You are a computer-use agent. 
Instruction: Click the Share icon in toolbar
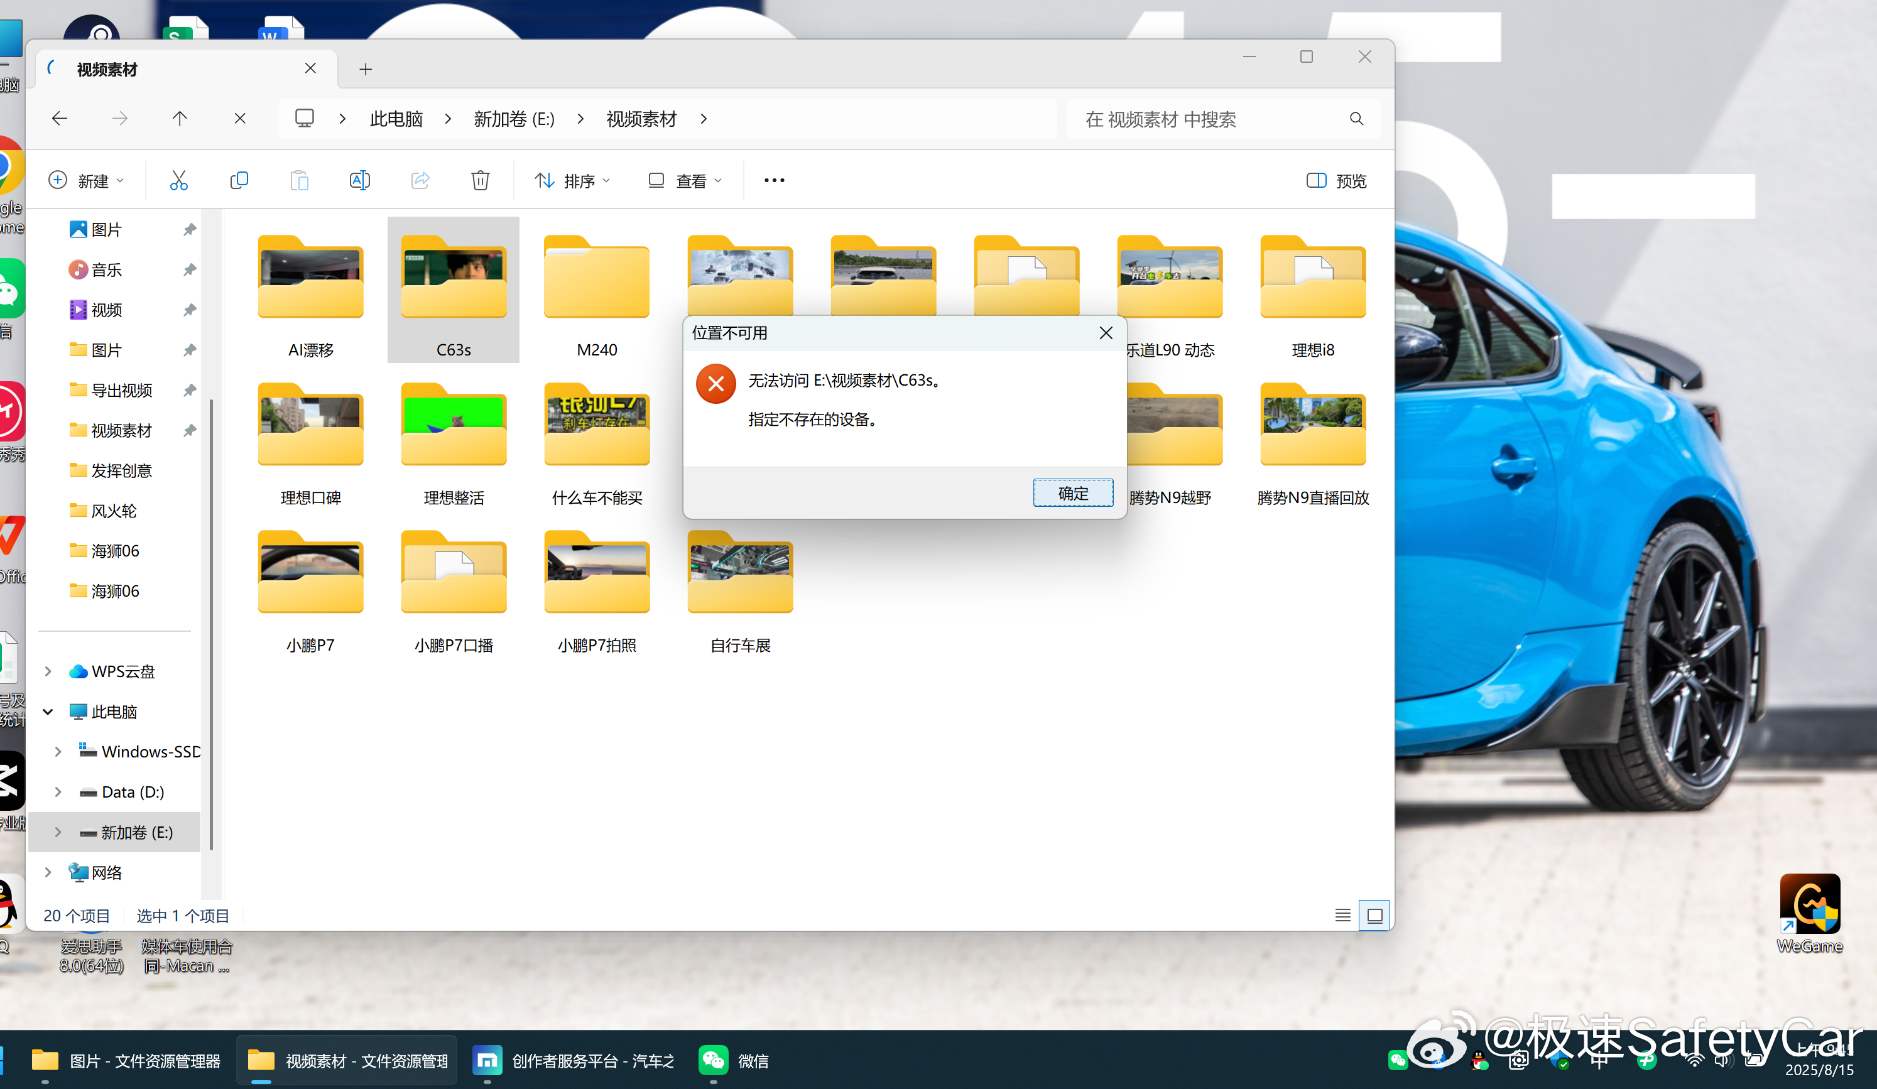pyautogui.click(x=420, y=180)
